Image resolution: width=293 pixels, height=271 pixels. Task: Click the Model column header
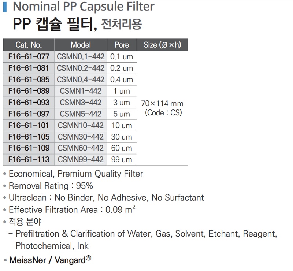[81, 45]
